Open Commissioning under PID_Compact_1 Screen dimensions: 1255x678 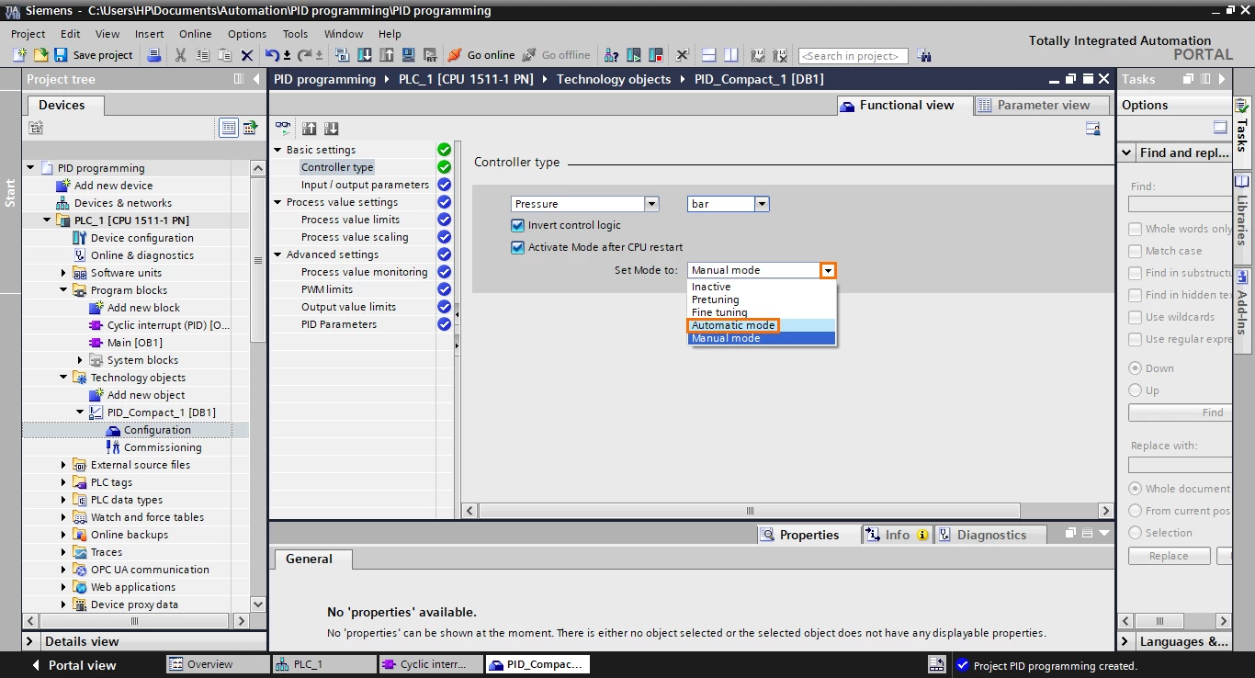pos(163,447)
